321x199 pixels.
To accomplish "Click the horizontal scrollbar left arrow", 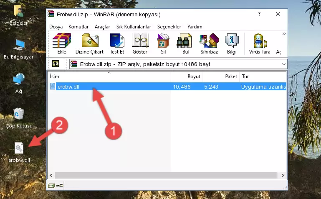I will tap(51, 175).
